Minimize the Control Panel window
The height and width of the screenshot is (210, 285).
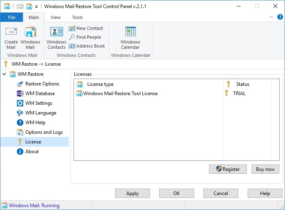[239, 6]
